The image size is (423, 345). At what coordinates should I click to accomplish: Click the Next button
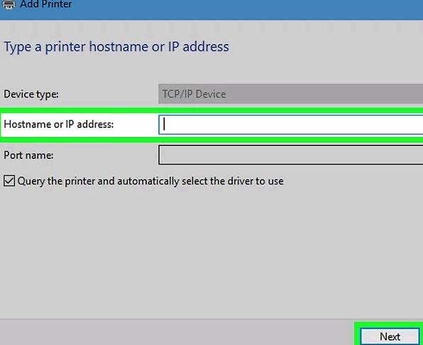coord(390,336)
